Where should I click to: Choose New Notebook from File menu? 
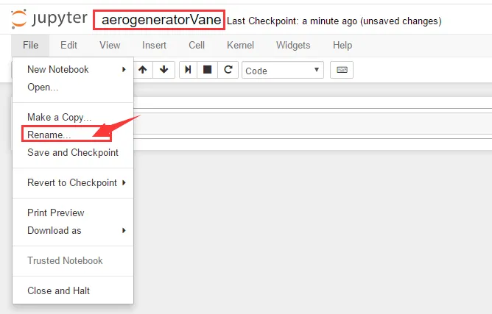[73, 69]
